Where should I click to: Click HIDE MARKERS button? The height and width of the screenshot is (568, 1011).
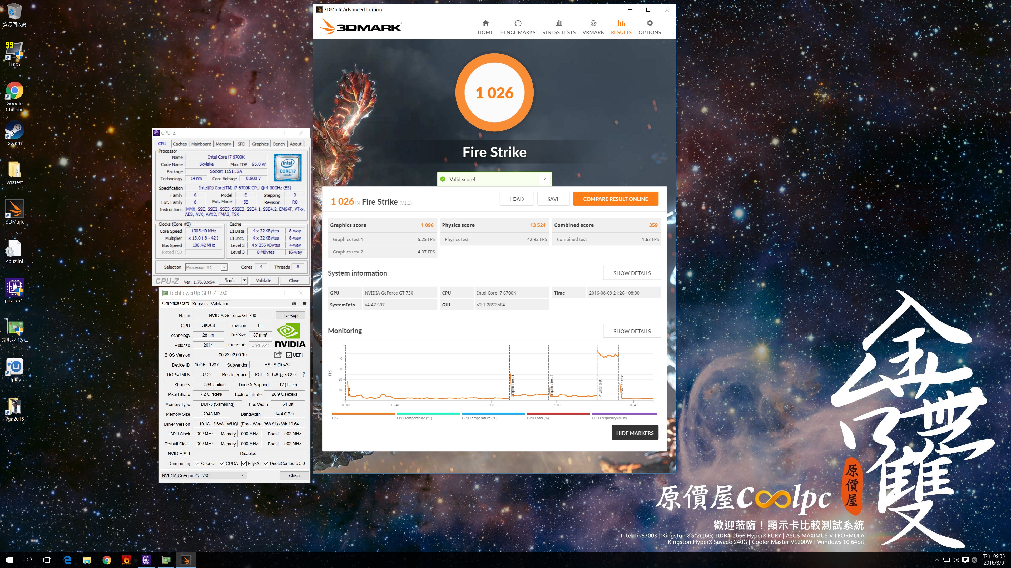pos(635,433)
